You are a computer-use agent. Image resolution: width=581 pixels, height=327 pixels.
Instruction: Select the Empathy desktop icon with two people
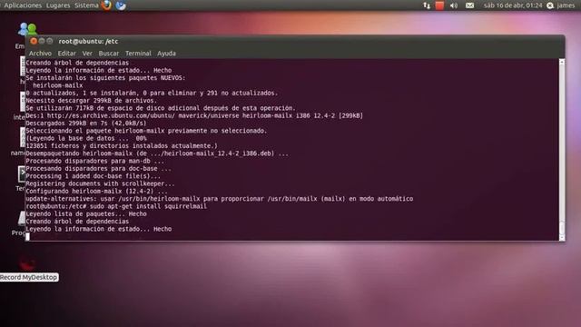(27, 29)
